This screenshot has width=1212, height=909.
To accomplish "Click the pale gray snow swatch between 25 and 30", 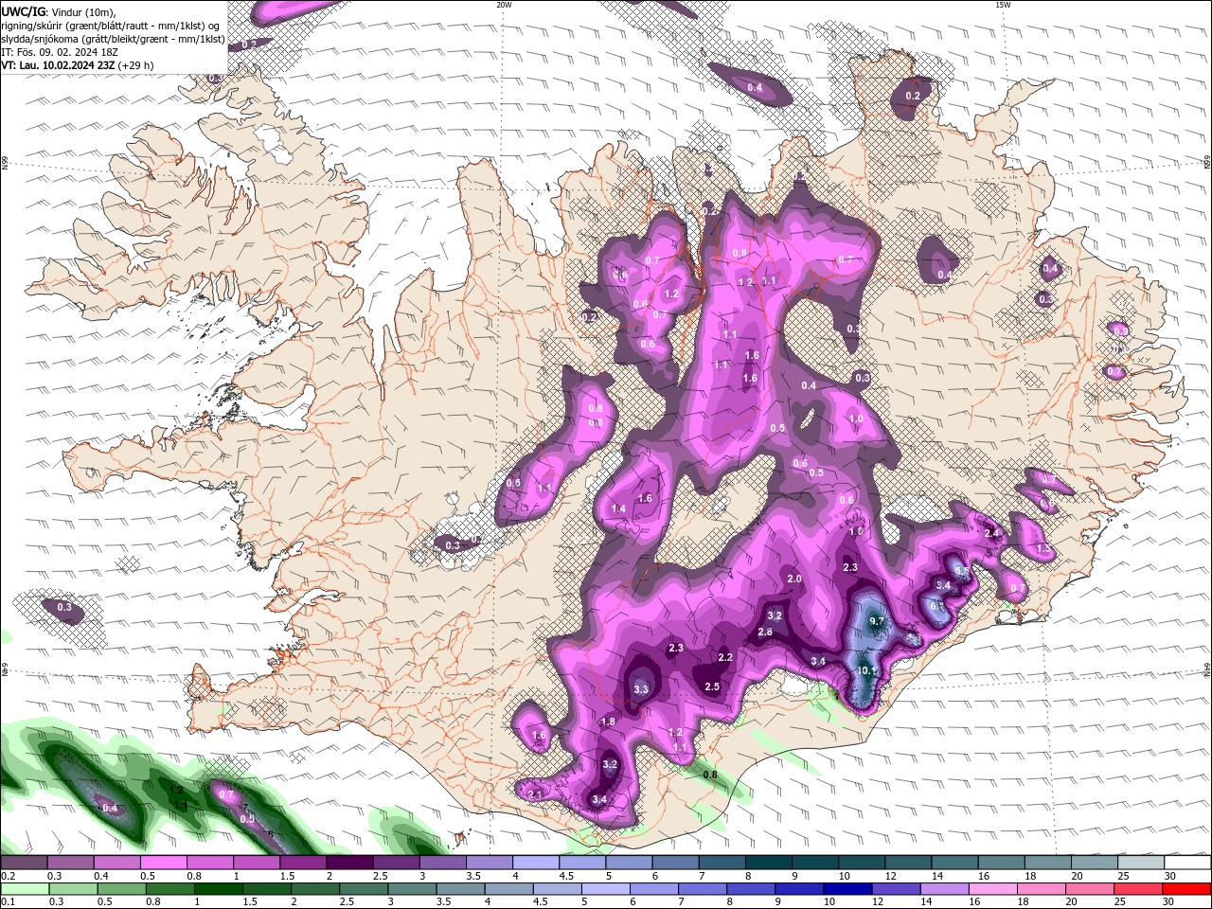I will [x=1141, y=864].
